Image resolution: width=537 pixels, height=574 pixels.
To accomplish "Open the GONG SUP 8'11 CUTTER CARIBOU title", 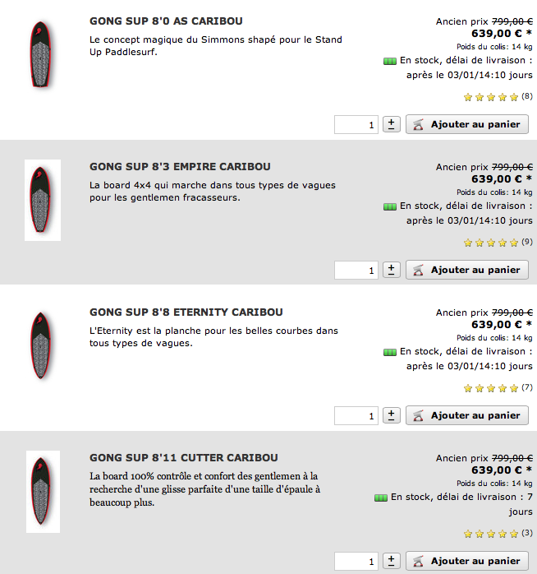I will click(183, 457).
